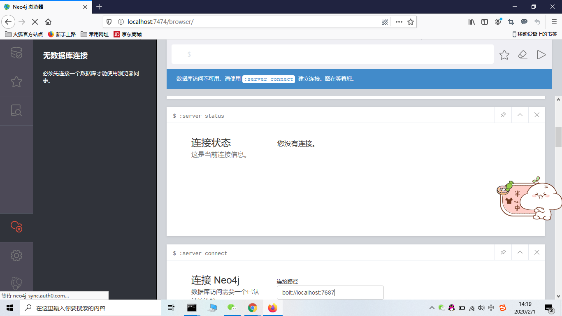Focus the Cypher command editor field
This screenshot has height=316, width=562.
[x=332, y=54]
